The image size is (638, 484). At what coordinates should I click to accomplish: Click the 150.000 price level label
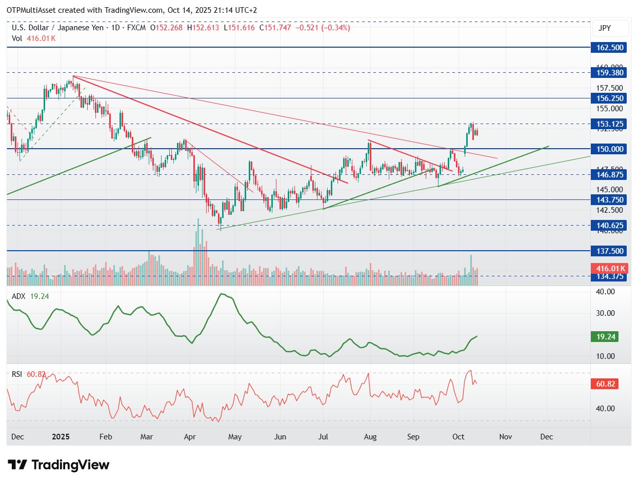(610, 149)
